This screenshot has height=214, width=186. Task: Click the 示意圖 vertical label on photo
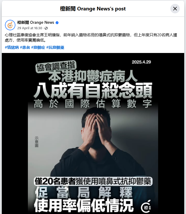(x=36, y=142)
